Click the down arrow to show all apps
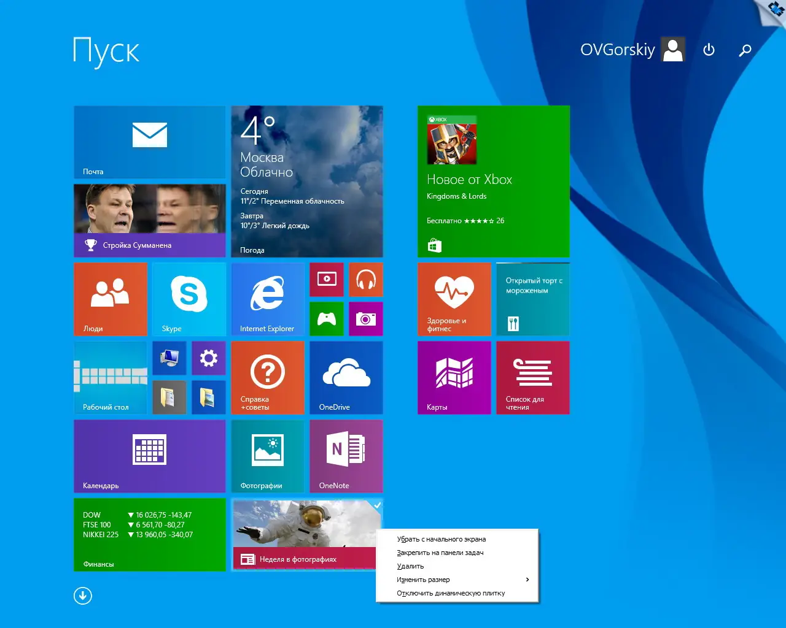Screen dimensions: 786x628 82,595
